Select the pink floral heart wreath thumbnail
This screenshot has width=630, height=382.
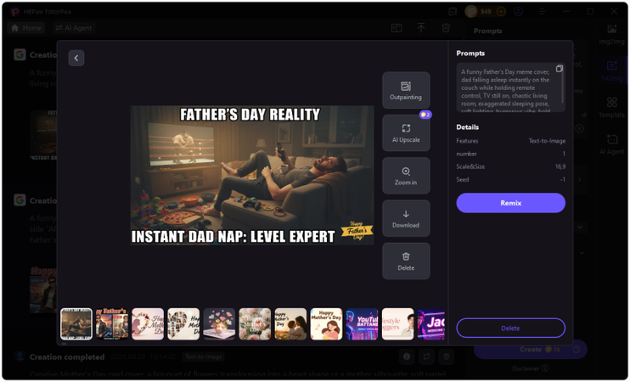click(x=148, y=324)
